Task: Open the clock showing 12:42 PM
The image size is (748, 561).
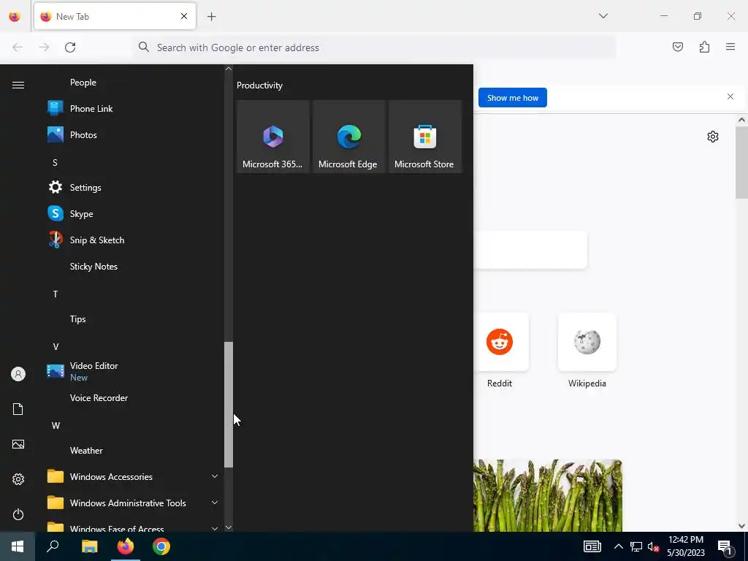Action: 685,546
